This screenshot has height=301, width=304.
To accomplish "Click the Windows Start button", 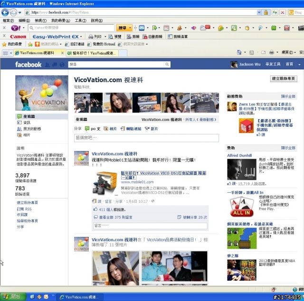I will tap(13, 297).
